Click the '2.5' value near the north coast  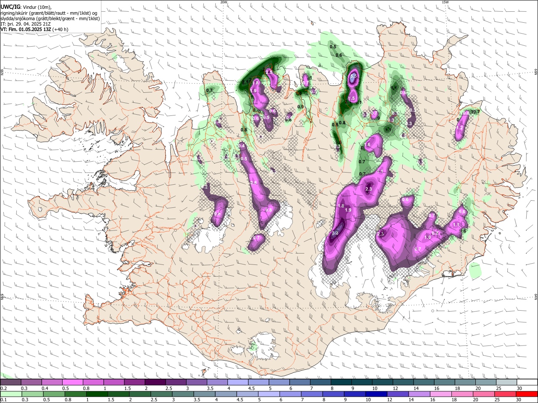point(269,72)
